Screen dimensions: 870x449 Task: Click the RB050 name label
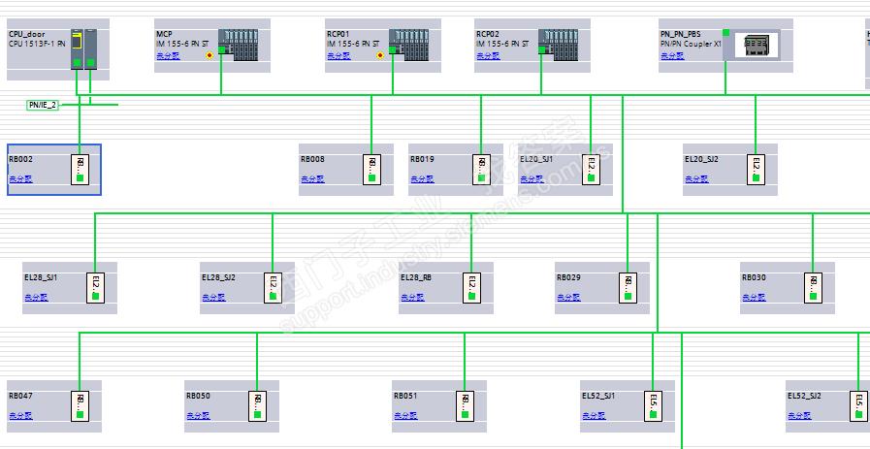(x=198, y=396)
